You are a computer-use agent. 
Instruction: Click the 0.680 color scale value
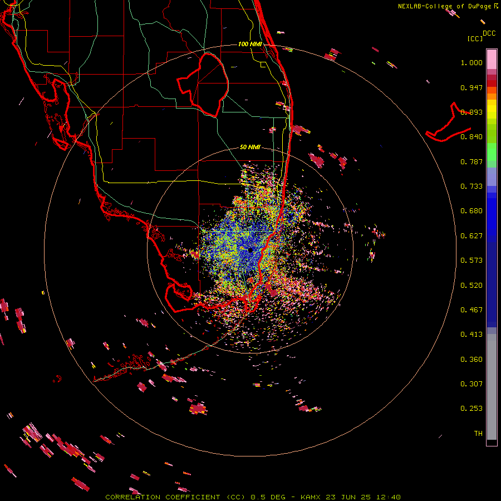coord(471,211)
